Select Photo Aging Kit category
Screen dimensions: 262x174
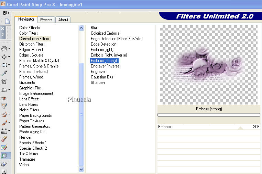coord(32,132)
